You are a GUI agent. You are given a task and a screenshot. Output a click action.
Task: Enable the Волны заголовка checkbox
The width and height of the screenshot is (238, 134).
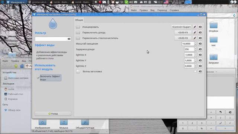[x=195, y=71]
